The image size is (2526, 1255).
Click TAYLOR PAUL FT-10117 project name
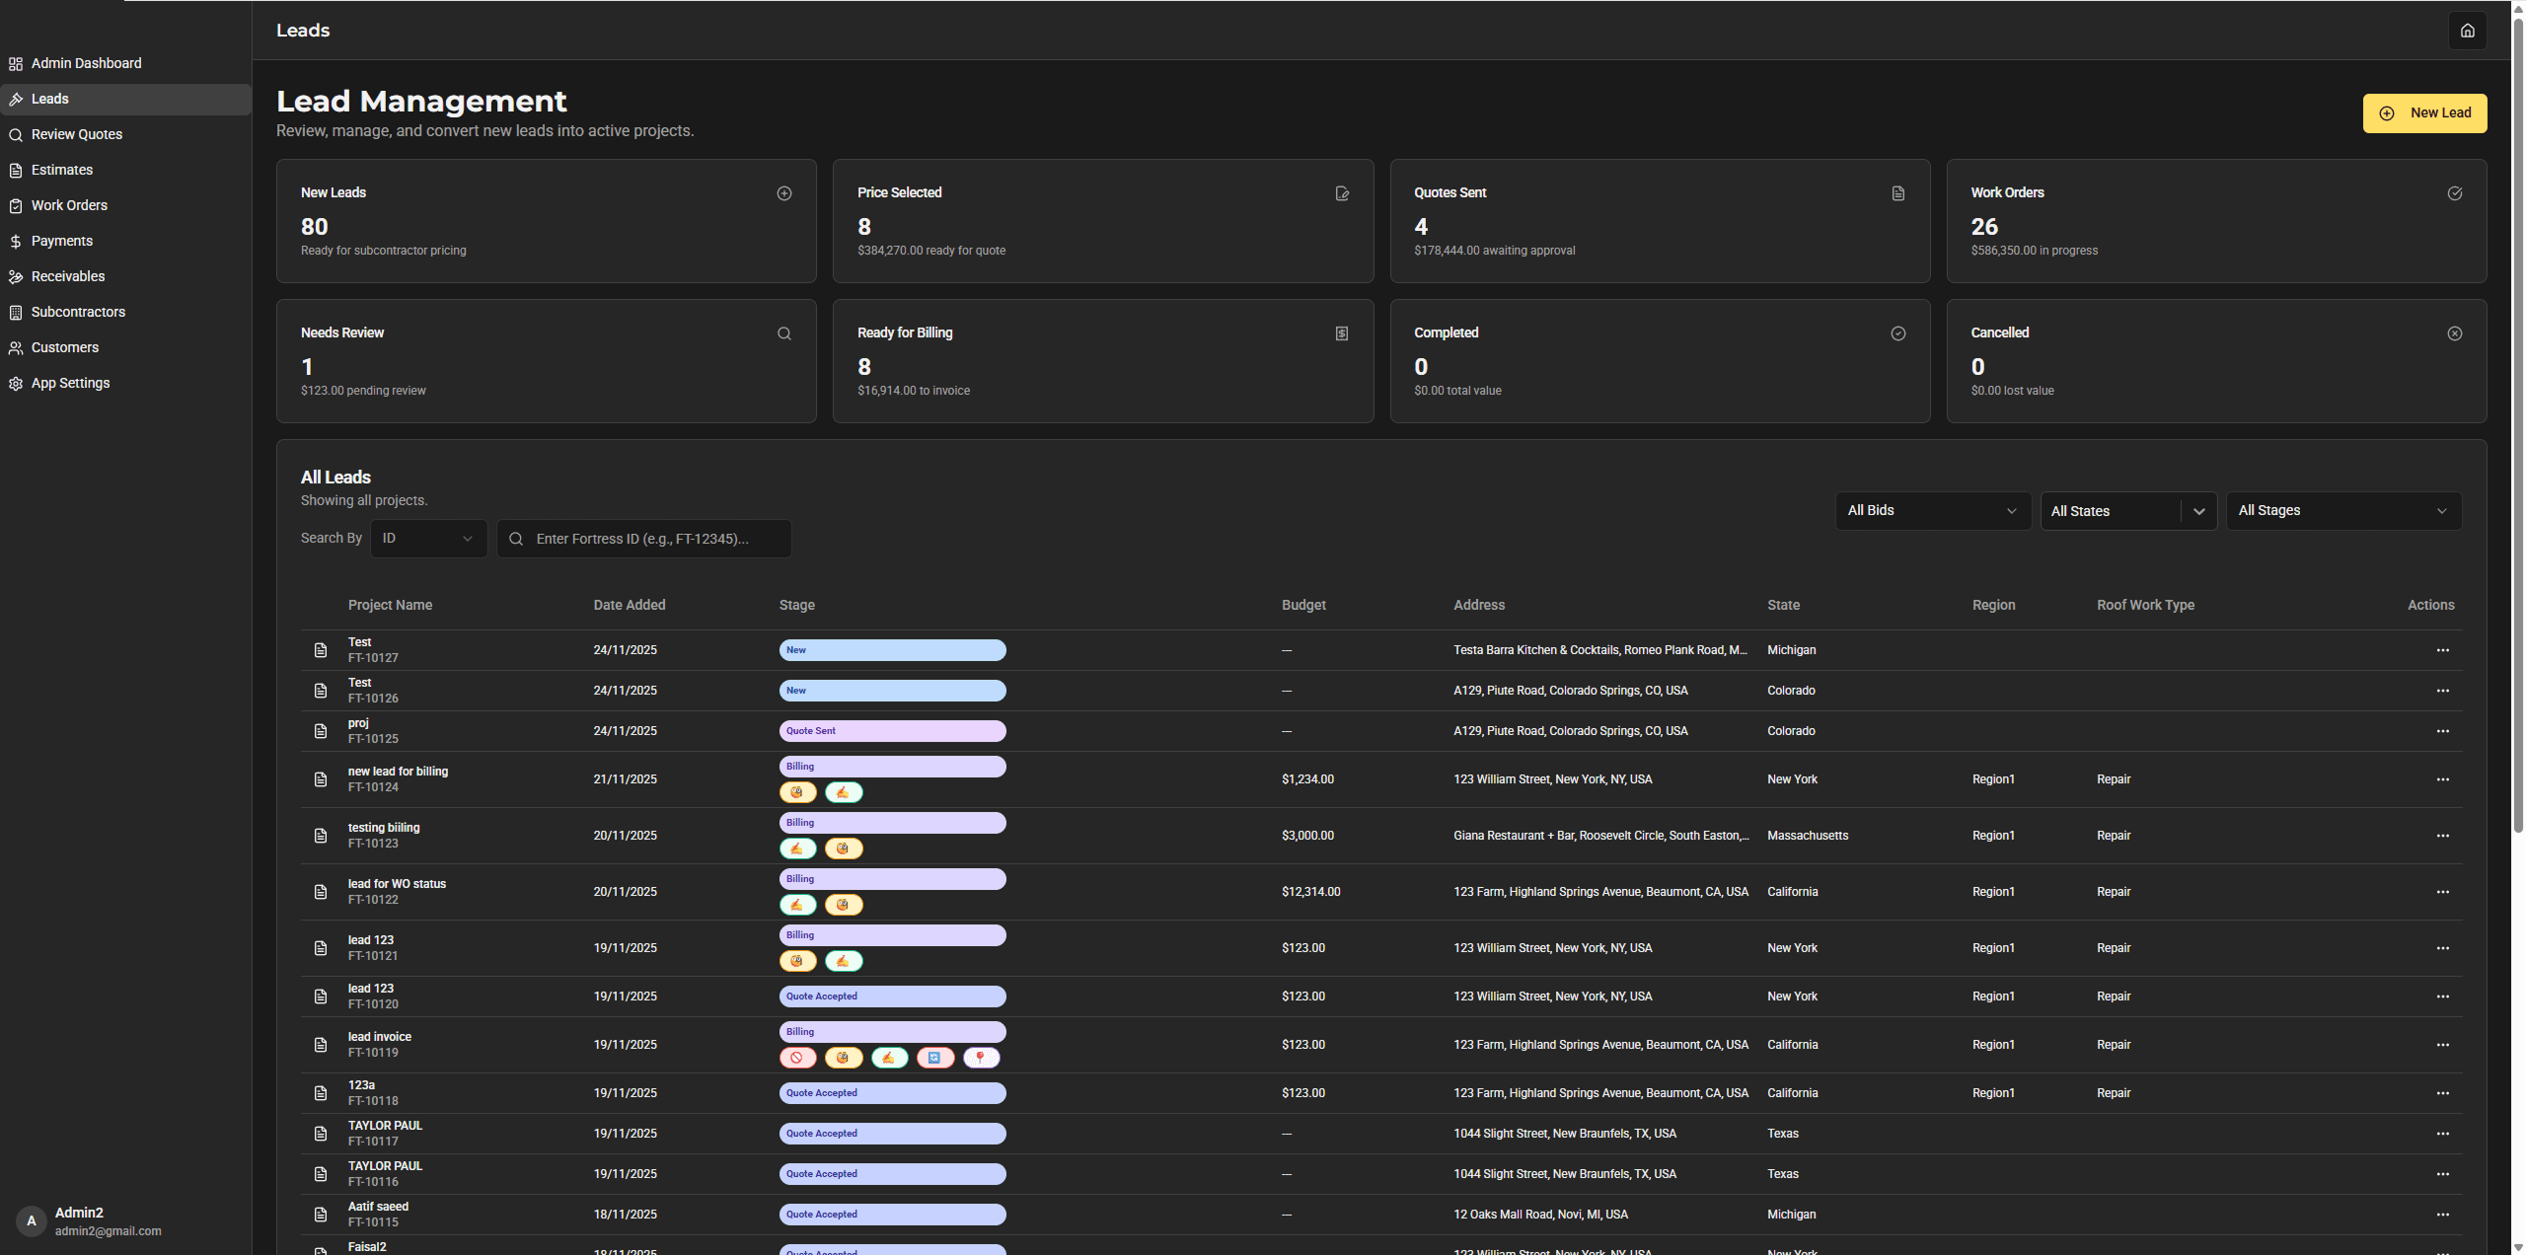click(x=385, y=1126)
